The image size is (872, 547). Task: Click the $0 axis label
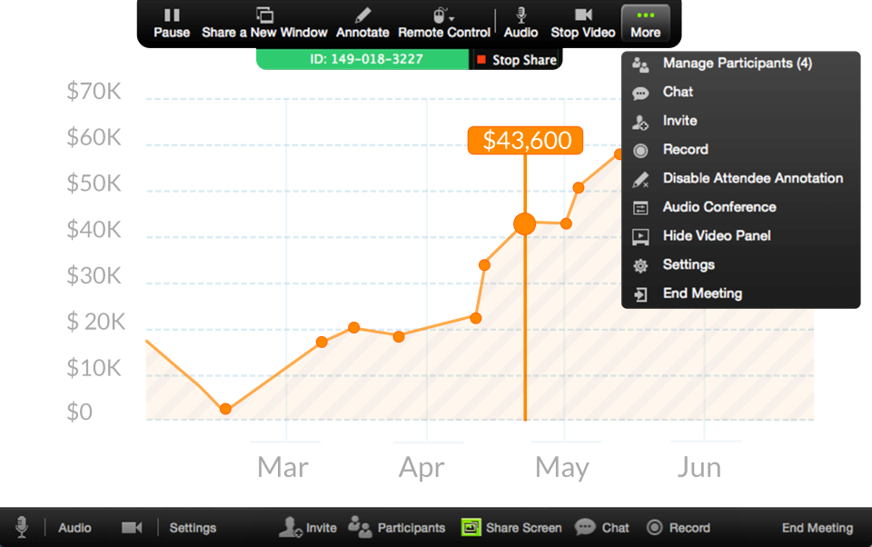click(80, 412)
